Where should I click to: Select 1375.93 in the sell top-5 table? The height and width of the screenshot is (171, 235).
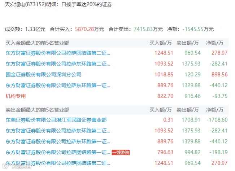[191, 131]
